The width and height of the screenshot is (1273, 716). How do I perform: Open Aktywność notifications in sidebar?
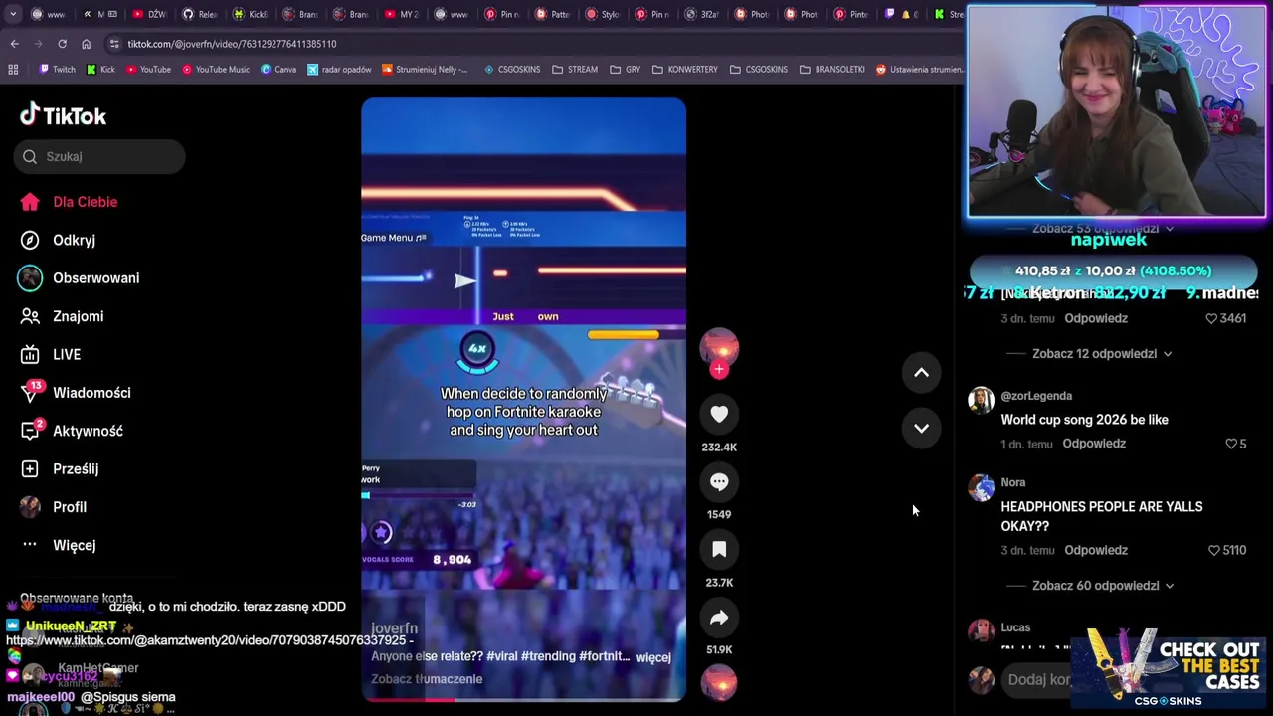coord(72,431)
